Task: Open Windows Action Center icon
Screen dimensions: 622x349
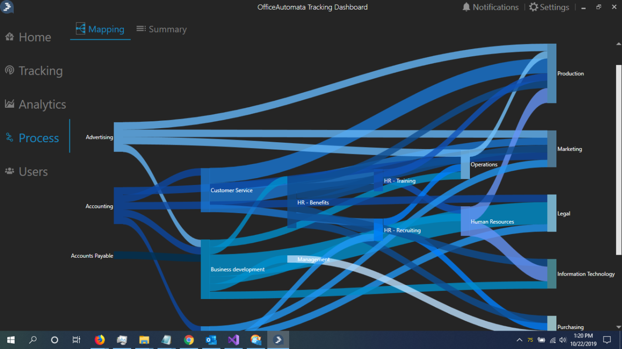Action: pos(607,340)
